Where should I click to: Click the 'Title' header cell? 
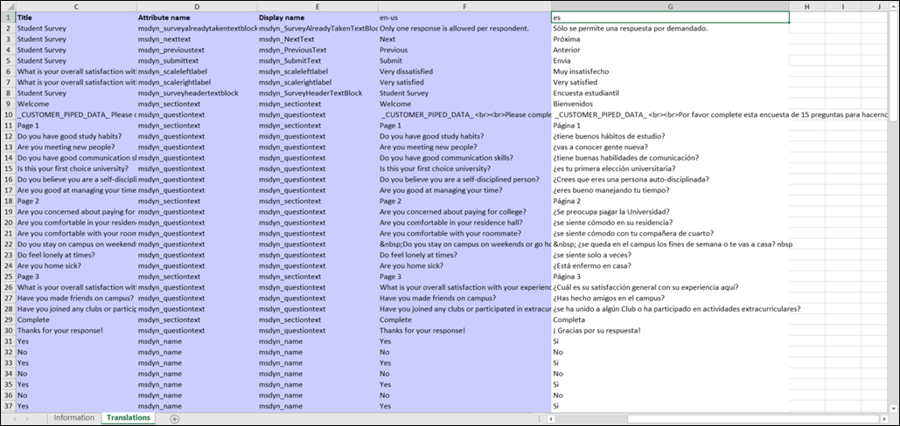[x=76, y=17]
